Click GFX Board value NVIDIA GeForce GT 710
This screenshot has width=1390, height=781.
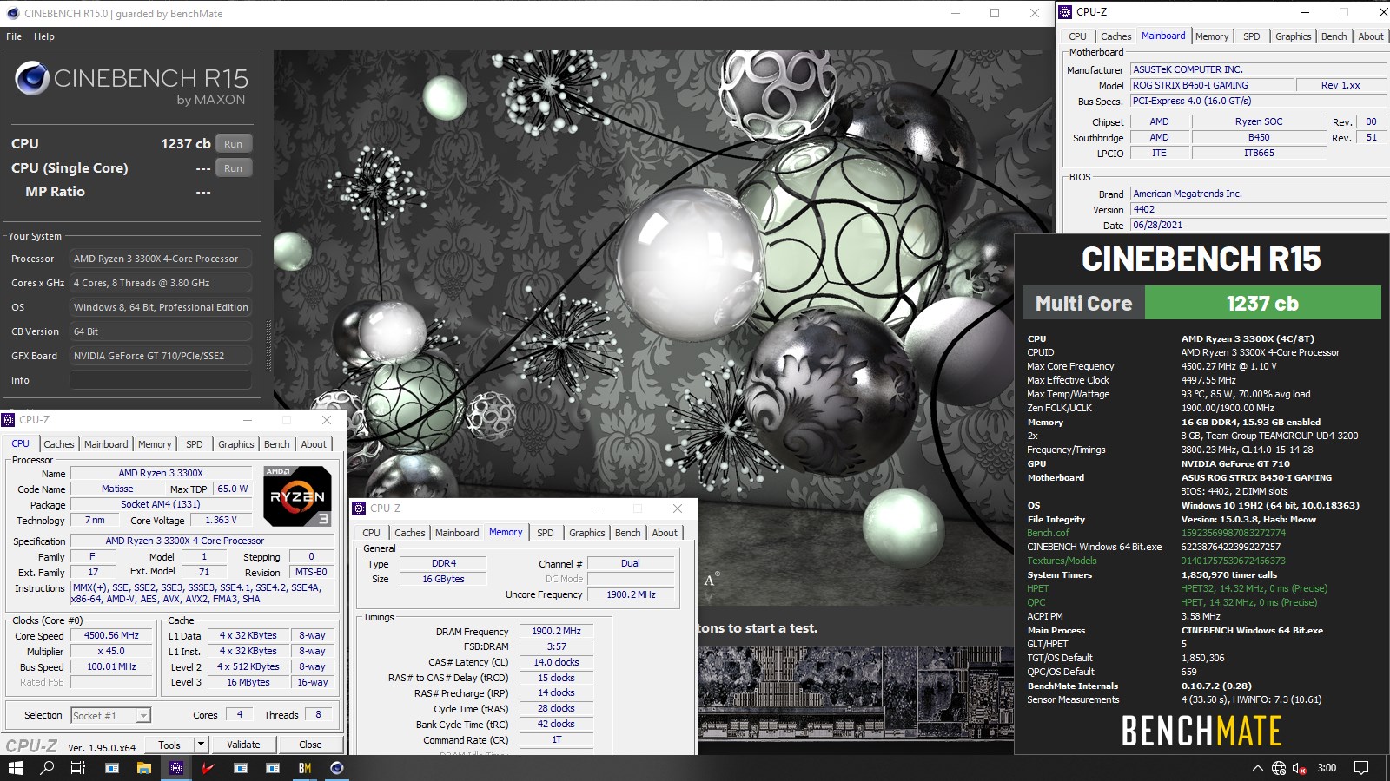pyautogui.click(x=161, y=356)
